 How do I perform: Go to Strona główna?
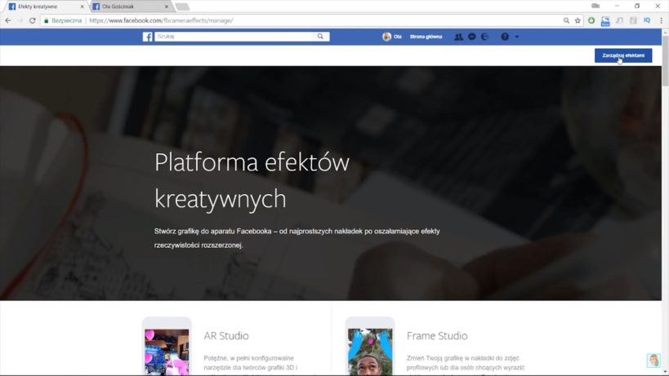pos(426,37)
